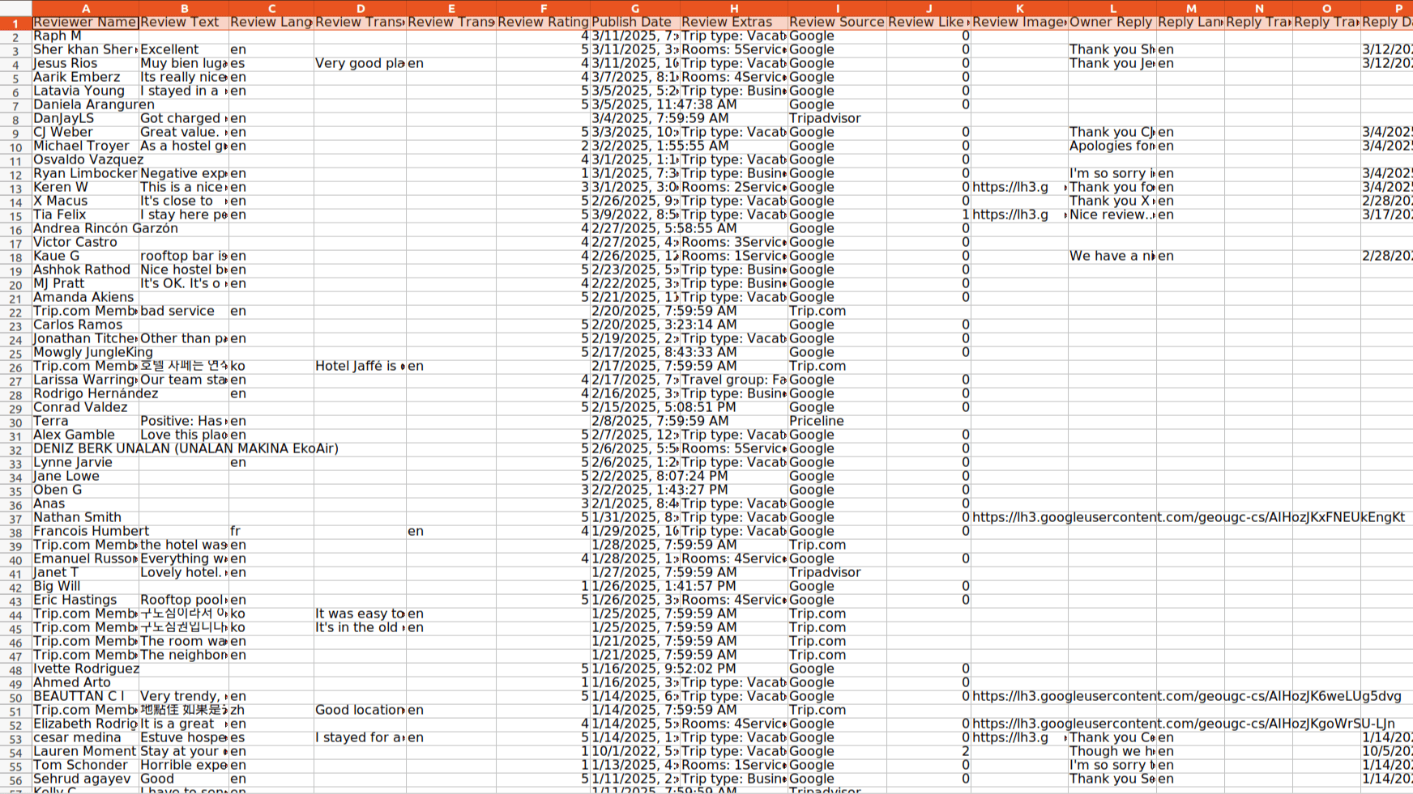Select the 'Keren W' reviewer cell

pyautogui.click(x=85, y=187)
